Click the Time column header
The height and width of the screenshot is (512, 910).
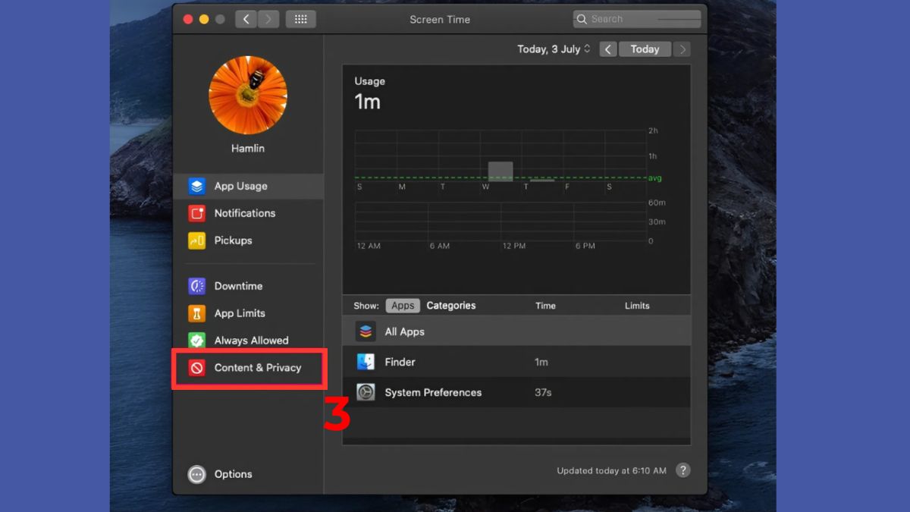pos(545,306)
